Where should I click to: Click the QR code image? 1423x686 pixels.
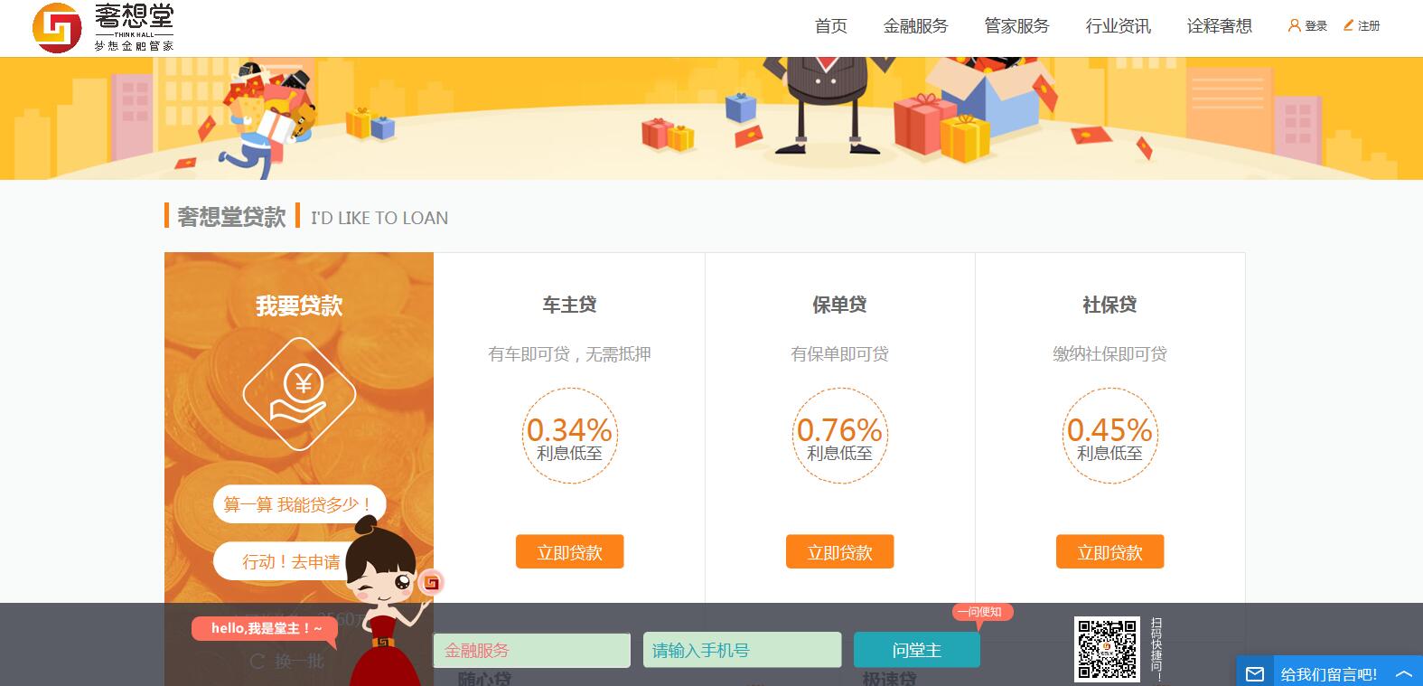point(1107,649)
